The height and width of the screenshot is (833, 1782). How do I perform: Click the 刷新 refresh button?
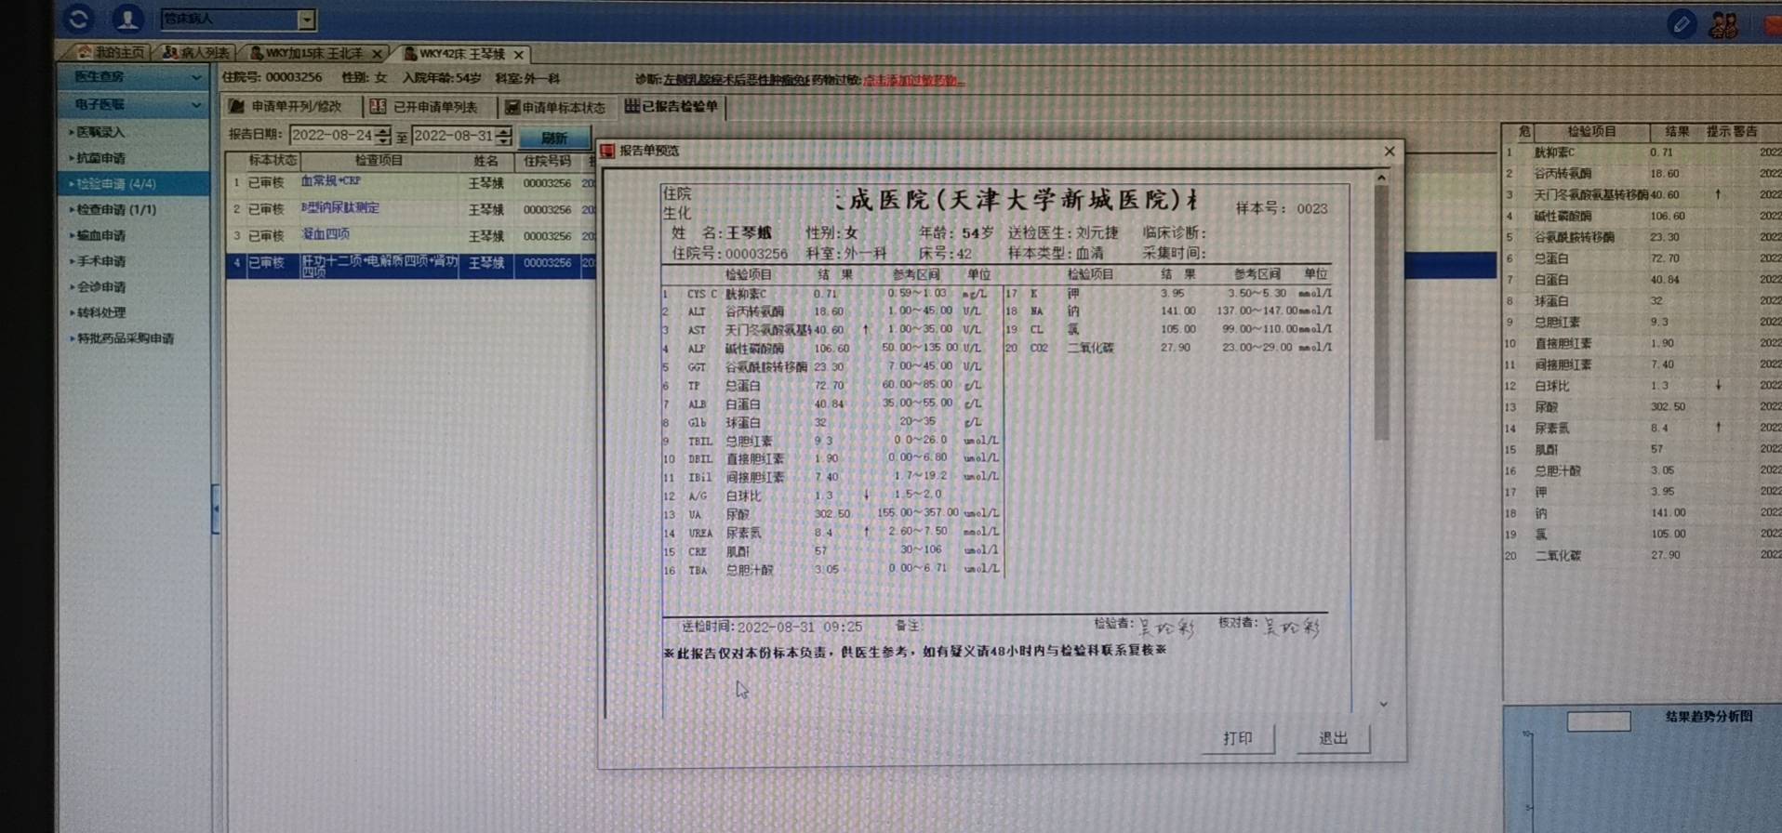[554, 138]
